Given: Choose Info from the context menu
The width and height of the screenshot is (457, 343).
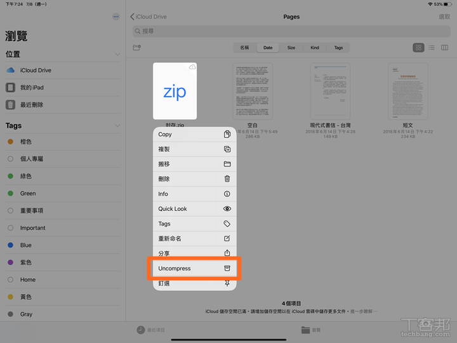Looking at the screenshot, I should [x=195, y=194].
